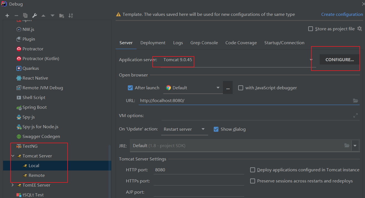This screenshot has width=365, height=198.
Task: Click the URL field browse folder icon
Action: pos(356,101)
